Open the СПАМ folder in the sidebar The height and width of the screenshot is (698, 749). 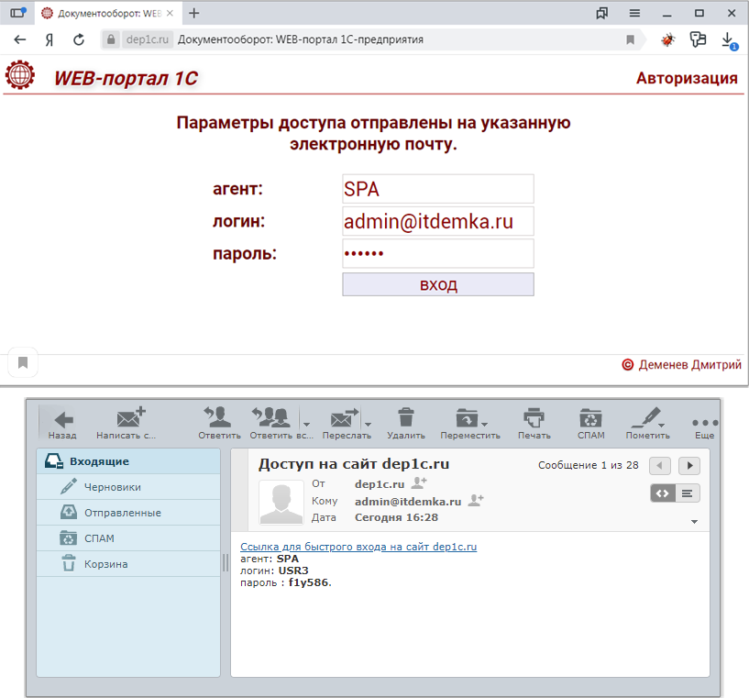pos(128,538)
